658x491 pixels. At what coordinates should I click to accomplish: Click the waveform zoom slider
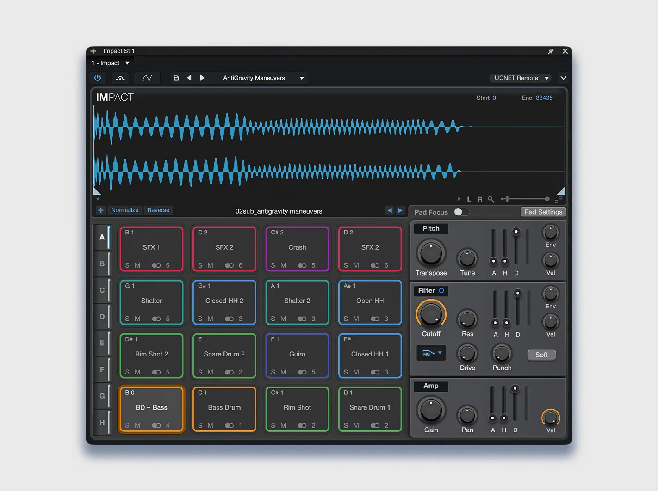[x=527, y=199]
